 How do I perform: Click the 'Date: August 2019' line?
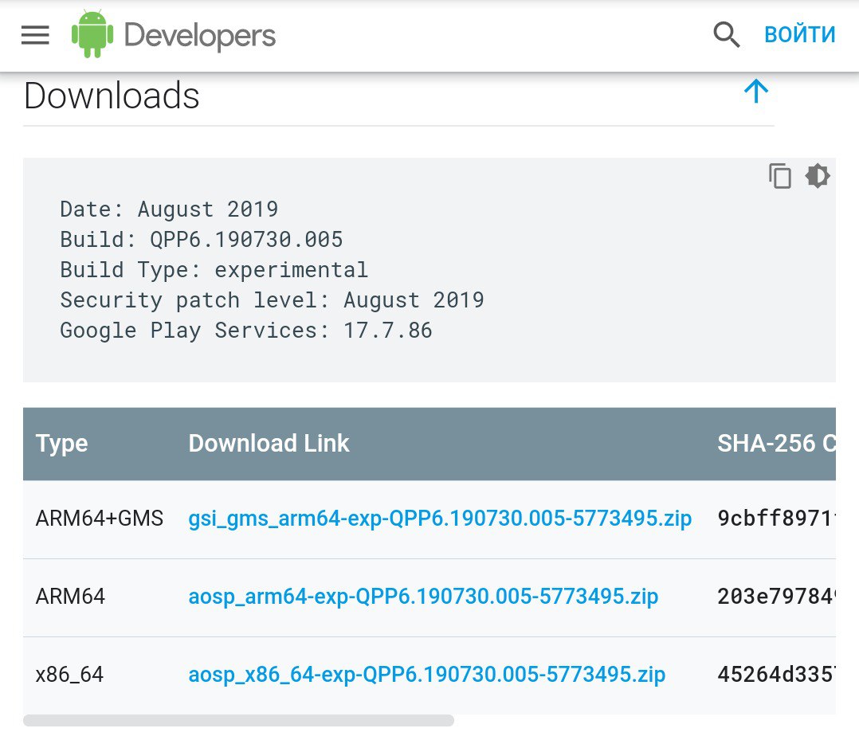[169, 209]
